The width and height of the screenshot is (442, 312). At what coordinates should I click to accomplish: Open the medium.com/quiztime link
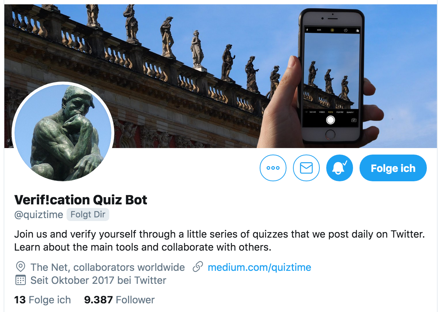[259, 268]
